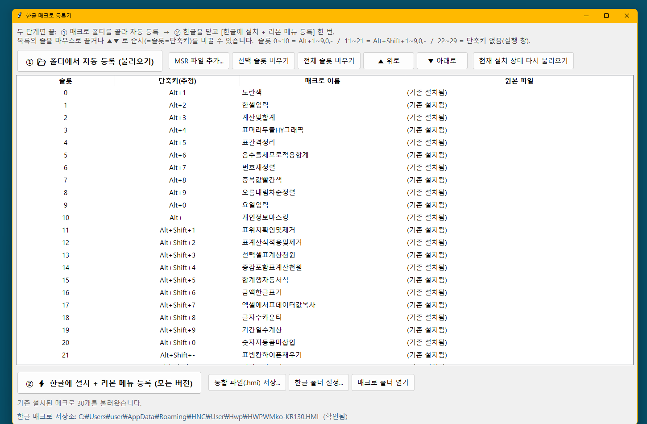Click 현재 설치 상태 다시 불러오기

pos(523,61)
